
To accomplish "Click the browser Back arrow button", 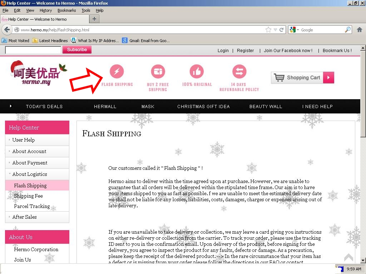I will (7, 30).
